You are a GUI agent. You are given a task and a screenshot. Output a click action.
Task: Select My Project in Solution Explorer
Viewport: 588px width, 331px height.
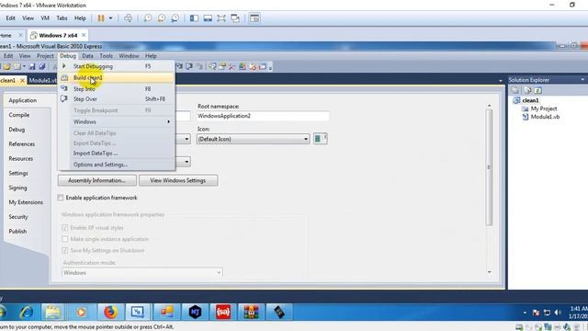click(543, 108)
